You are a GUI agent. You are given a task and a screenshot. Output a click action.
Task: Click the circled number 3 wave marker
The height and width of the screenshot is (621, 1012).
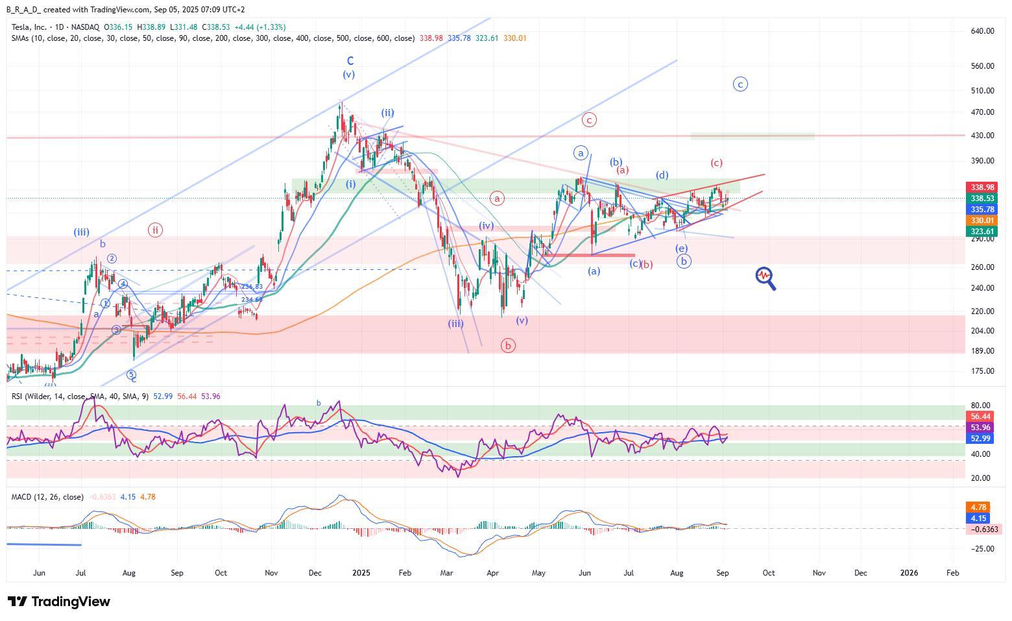point(116,330)
